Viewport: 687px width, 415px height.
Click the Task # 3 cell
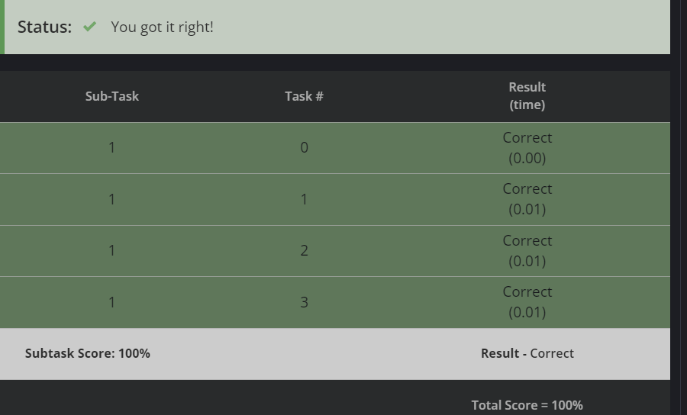click(304, 303)
